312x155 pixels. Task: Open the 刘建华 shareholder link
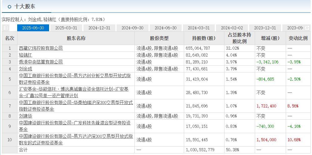[25, 116]
